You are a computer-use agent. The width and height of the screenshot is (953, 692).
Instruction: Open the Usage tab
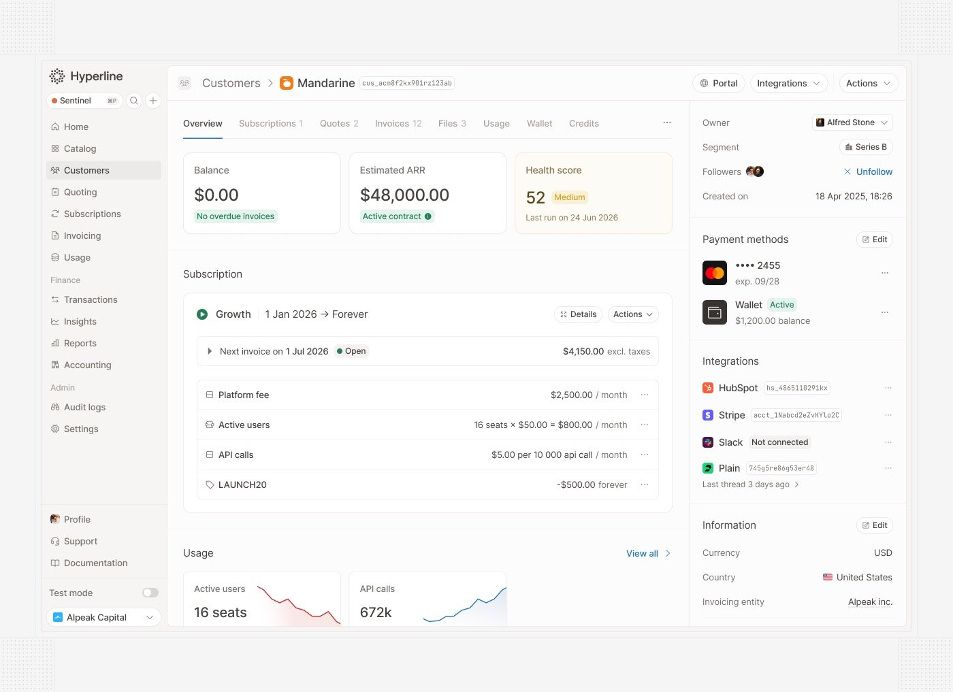(496, 123)
